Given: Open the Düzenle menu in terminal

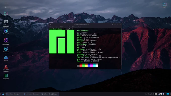Looking at the screenshot, I should pos(57,27).
